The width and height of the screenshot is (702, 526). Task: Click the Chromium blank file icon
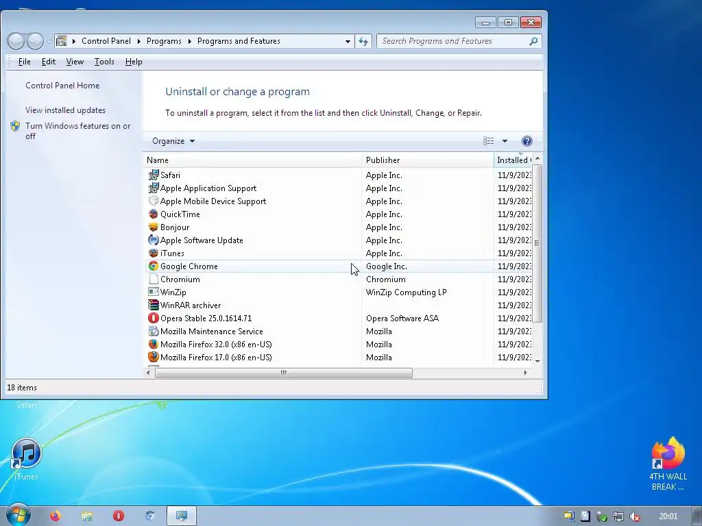click(x=154, y=279)
